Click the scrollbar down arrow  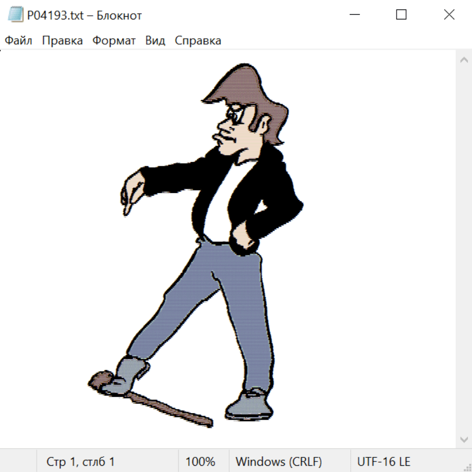click(464, 439)
